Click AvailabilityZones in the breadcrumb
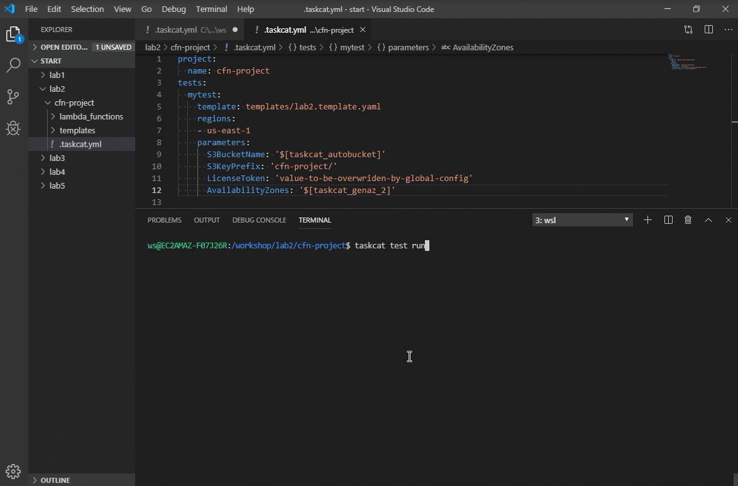738x486 pixels. pyautogui.click(x=477, y=47)
